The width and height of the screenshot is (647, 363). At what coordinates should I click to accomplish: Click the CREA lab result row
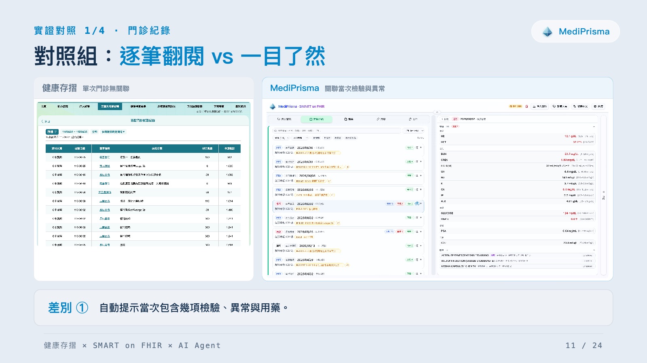518,160
